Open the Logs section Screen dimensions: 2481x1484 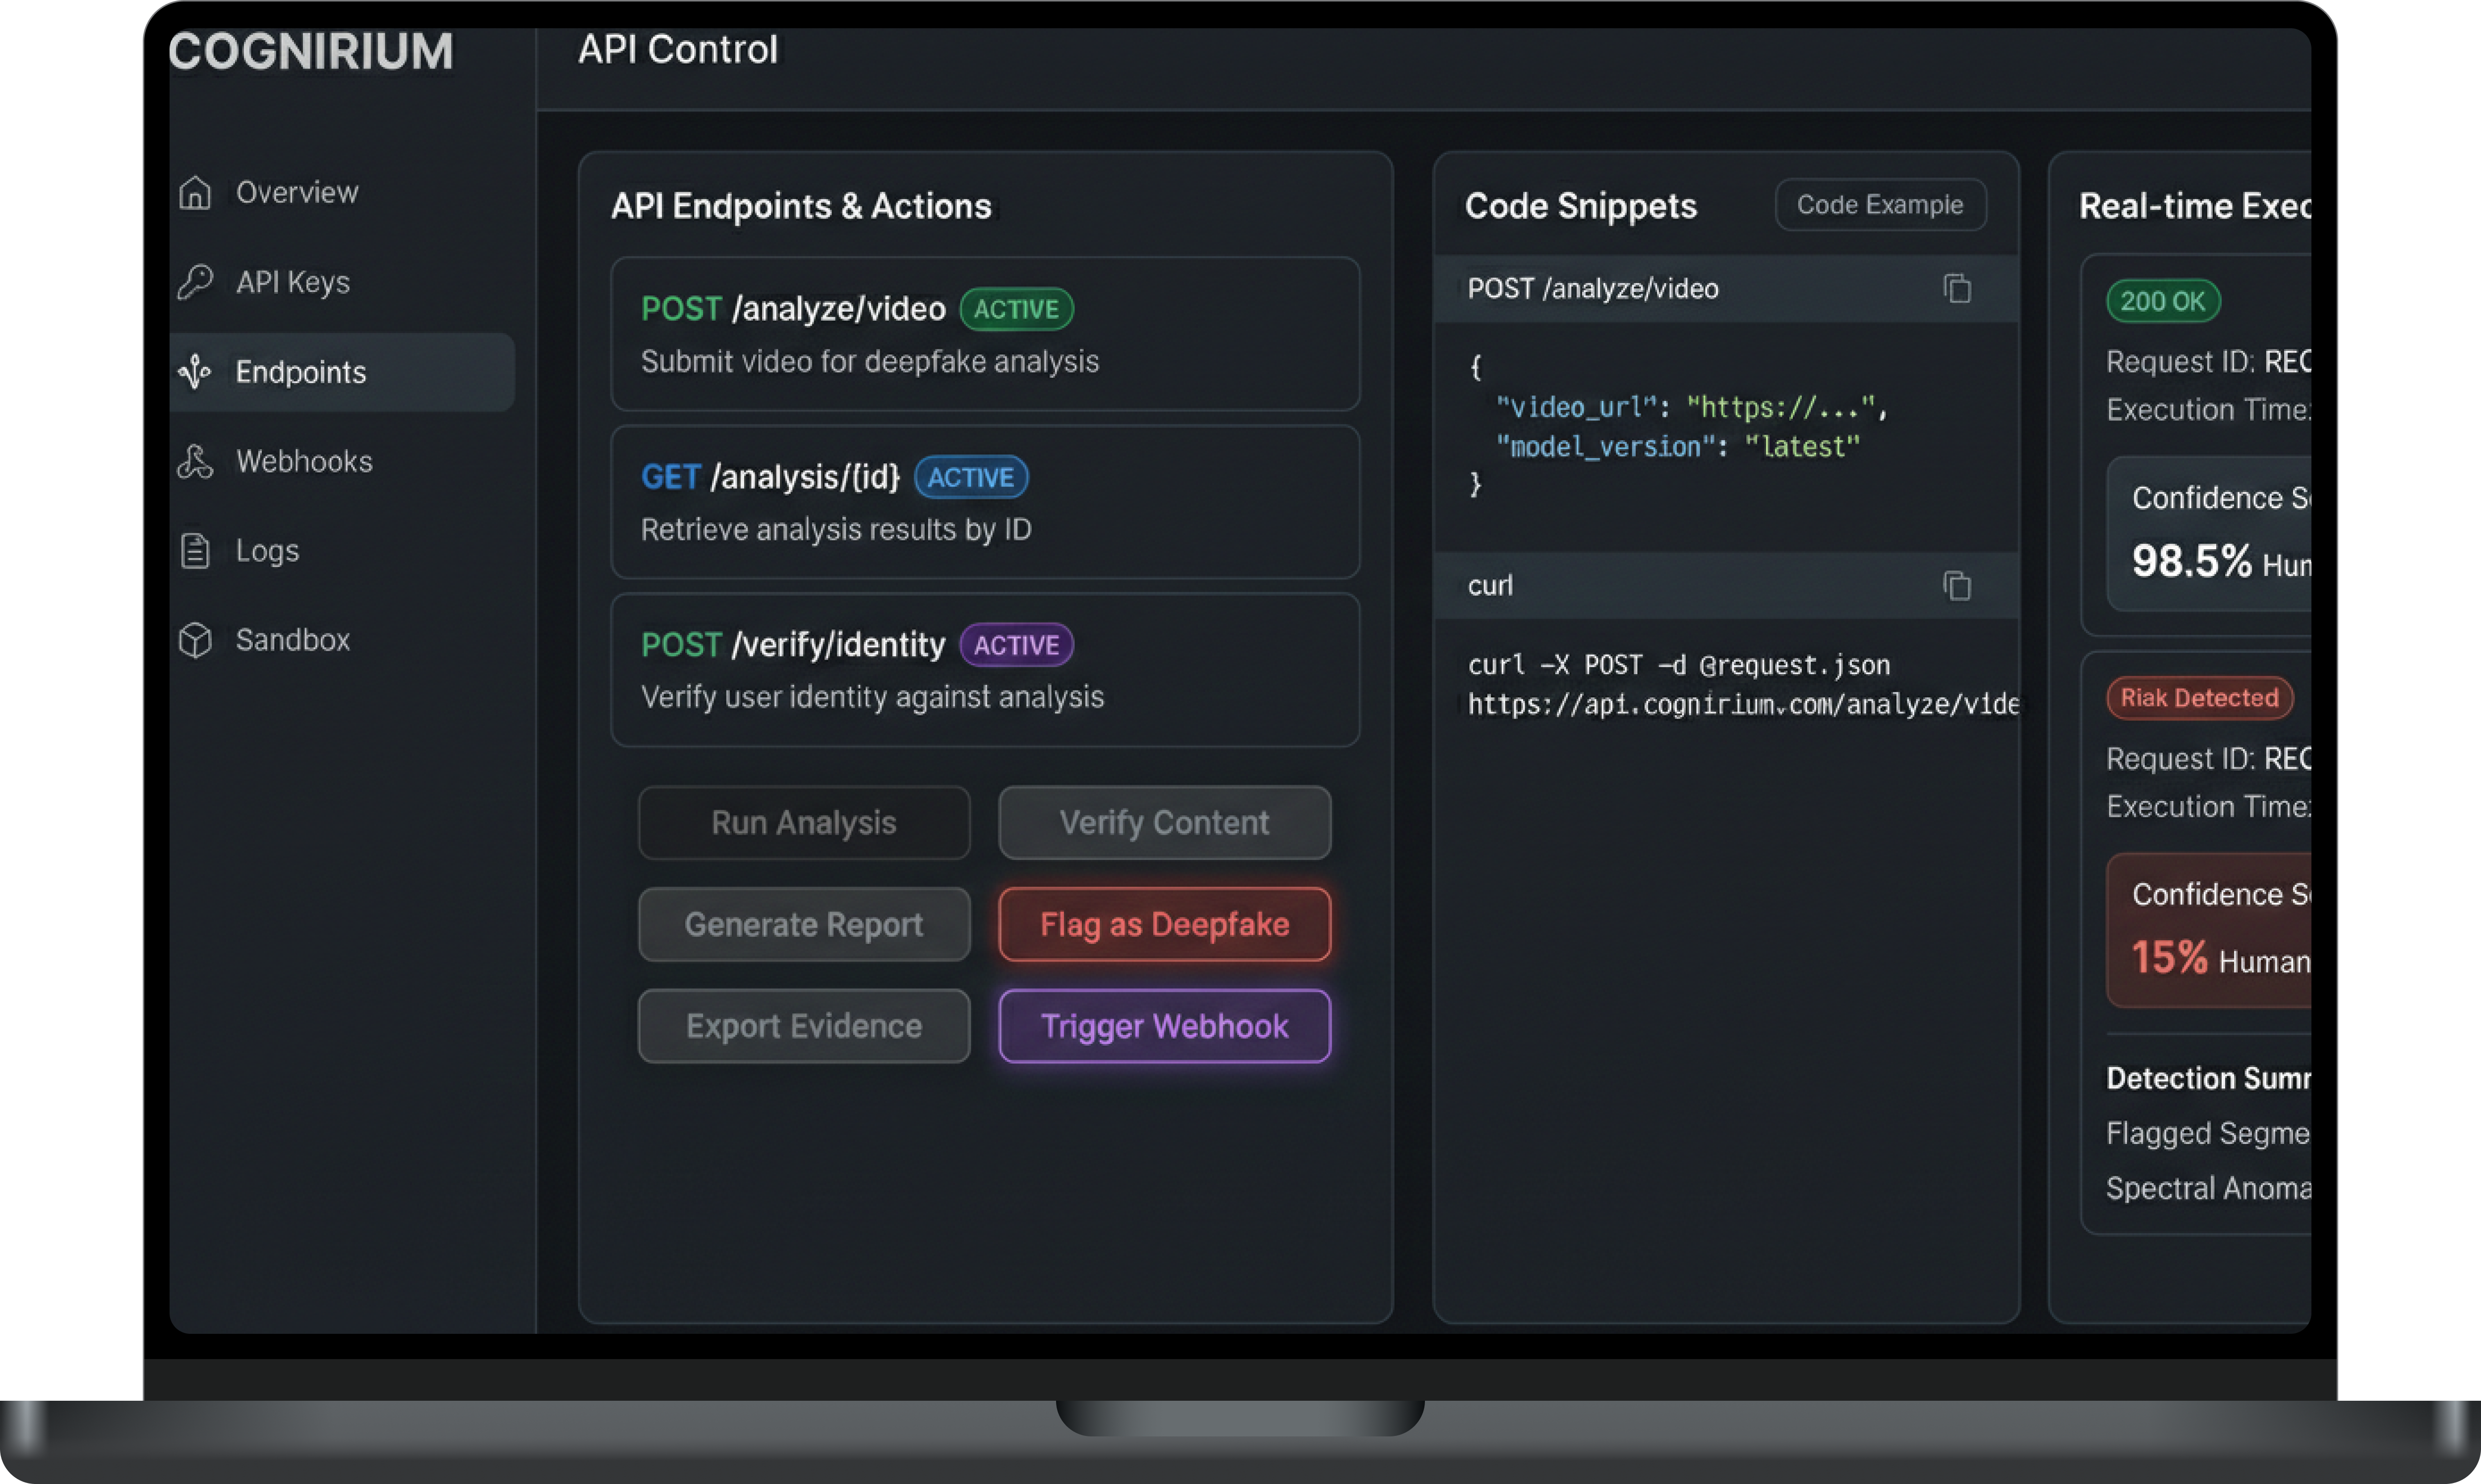pos(267,551)
